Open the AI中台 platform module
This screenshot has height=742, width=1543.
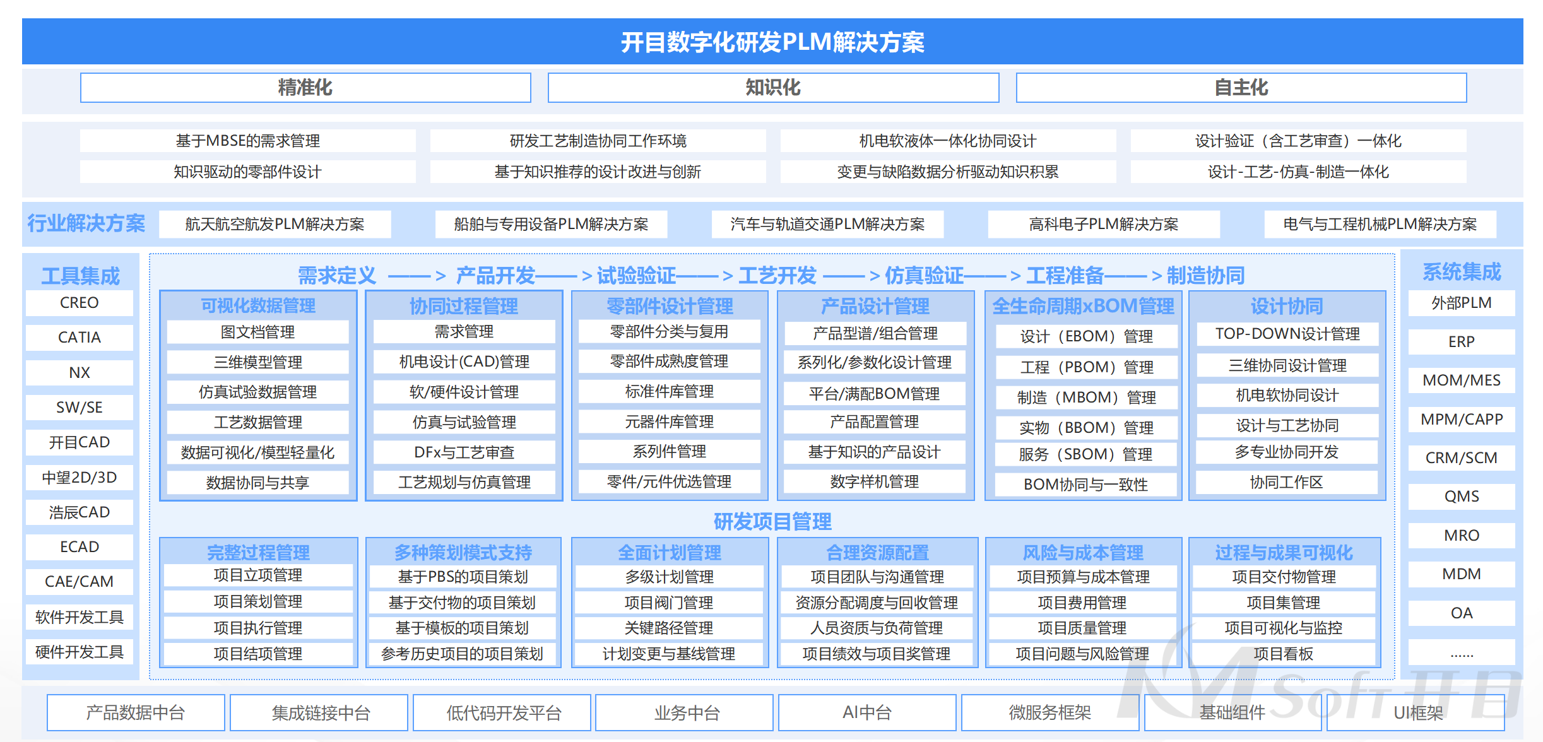867,712
